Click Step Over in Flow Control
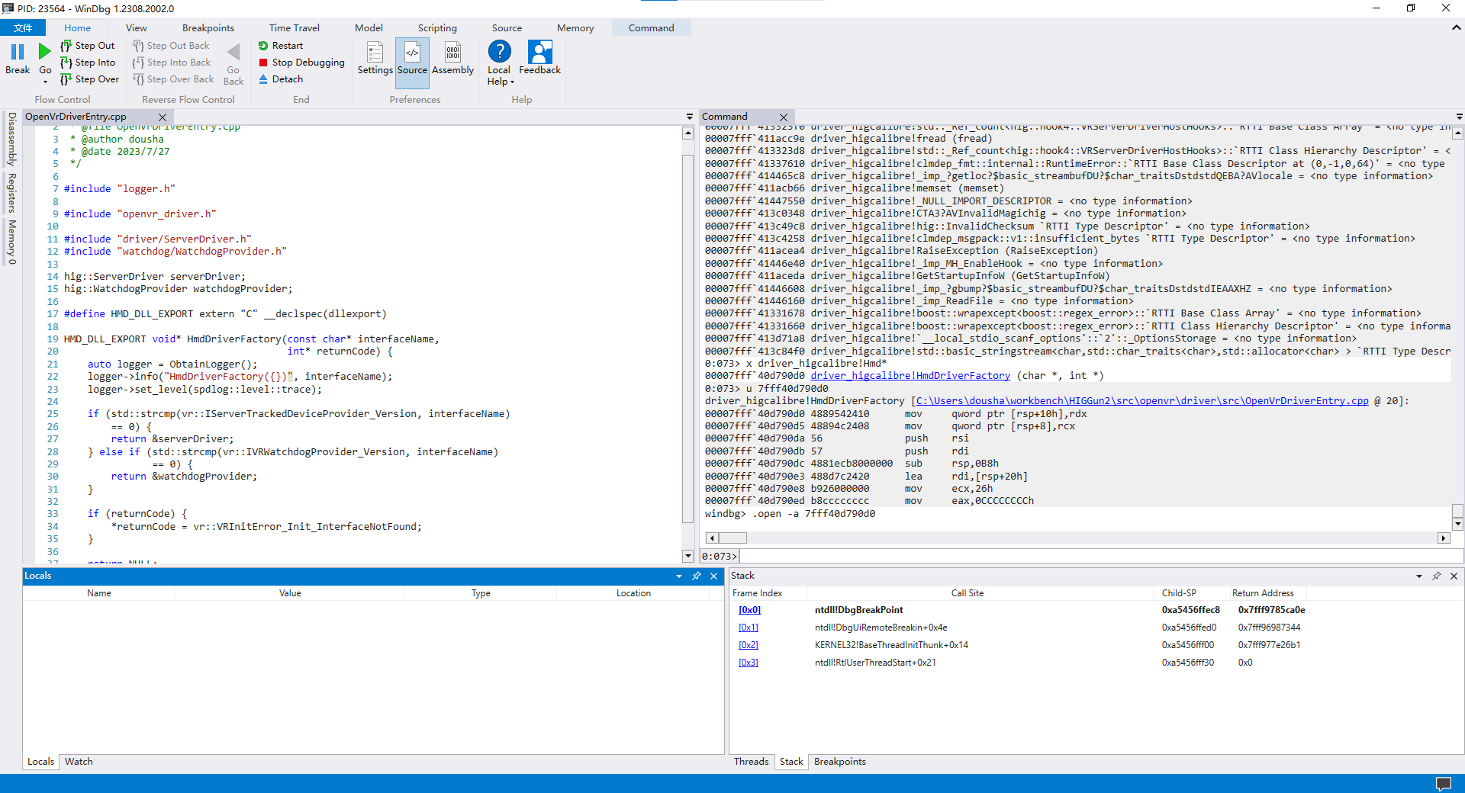The height and width of the screenshot is (793, 1465). coord(90,79)
